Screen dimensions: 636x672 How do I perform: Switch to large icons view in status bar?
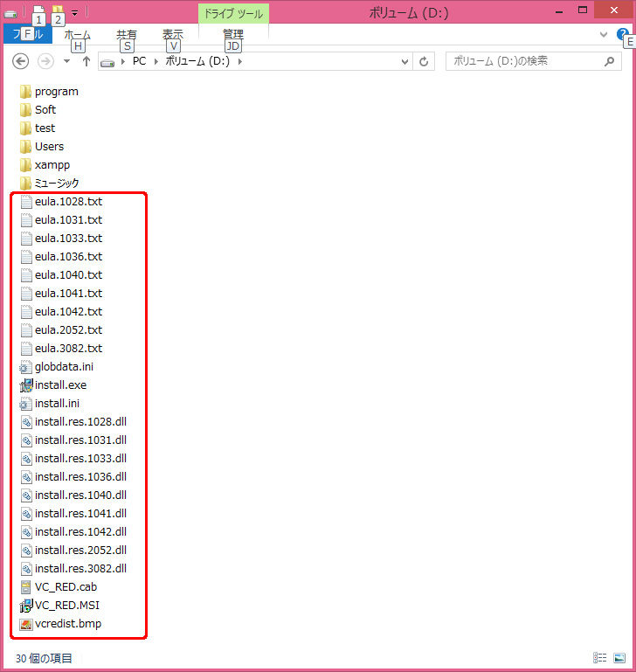(x=619, y=657)
